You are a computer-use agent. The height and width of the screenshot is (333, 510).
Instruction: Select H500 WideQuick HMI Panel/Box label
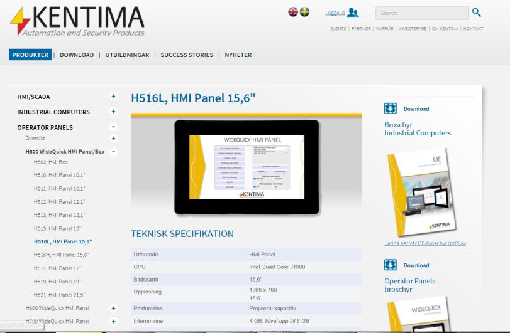click(65, 152)
